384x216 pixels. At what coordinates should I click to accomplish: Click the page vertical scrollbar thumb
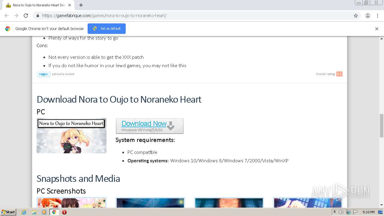coord(382,125)
